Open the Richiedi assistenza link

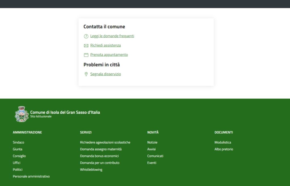[x=105, y=45]
